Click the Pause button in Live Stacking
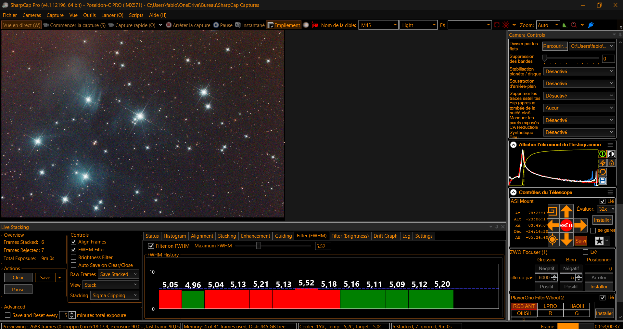 coord(18,289)
